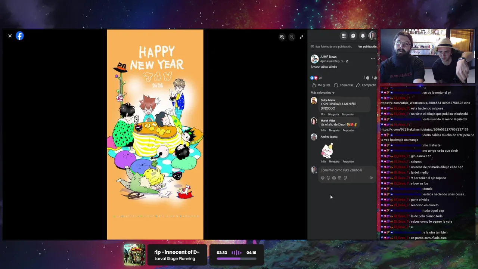Focus the 'Comentar como Luka Zamboni' field

point(347,170)
